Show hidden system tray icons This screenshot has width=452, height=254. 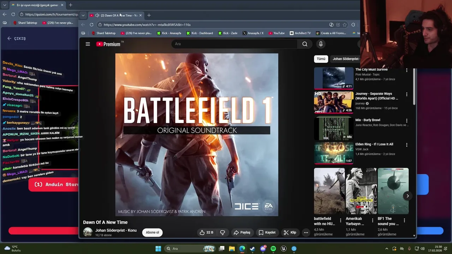tap(387, 249)
